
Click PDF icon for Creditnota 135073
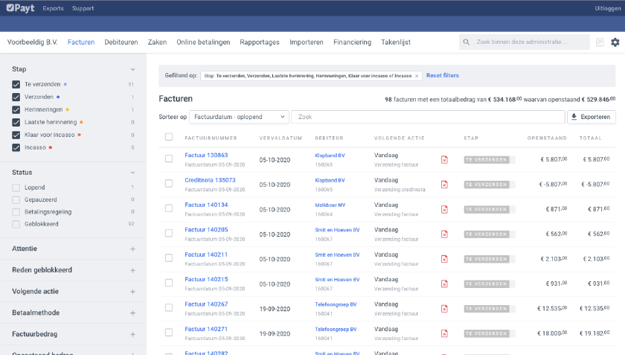pyautogui.click(x=444, y=185)
